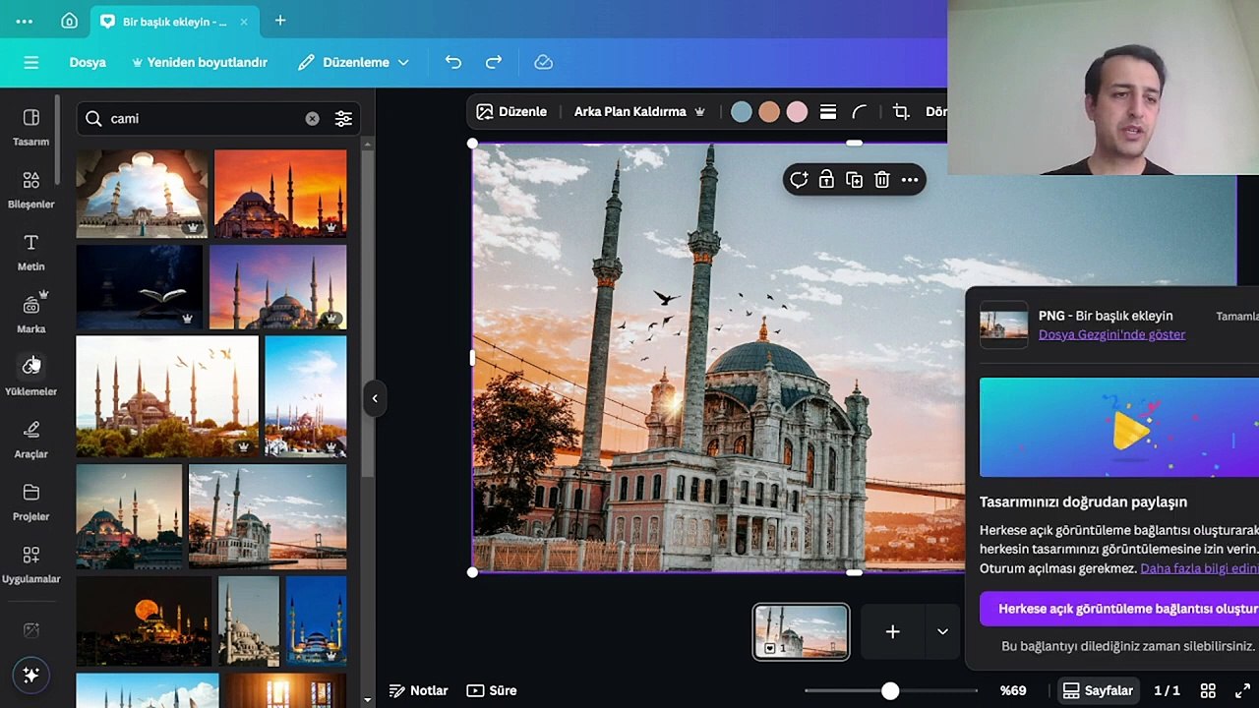Click the Düzenle image edit button
Viewport: 1259px width, 708px height.
coord(511,112)
